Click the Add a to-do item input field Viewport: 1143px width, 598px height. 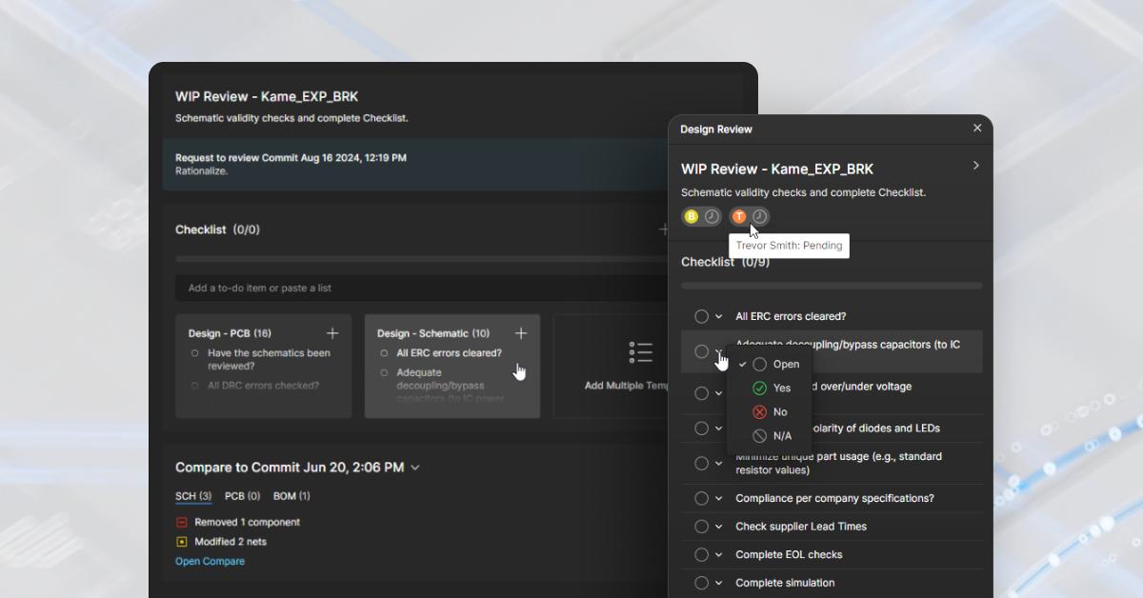(x=424, y=288)
